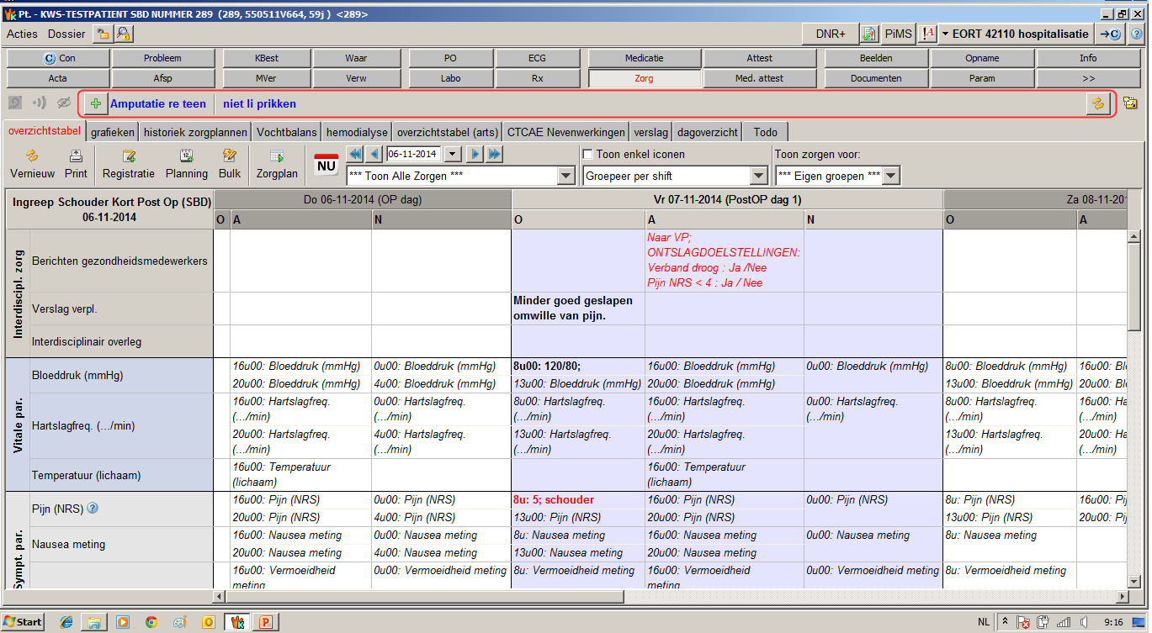The image size is (1152, 633).
Task: Open the Planning tool
Action: pyautogui.click(x=187, y=163)
